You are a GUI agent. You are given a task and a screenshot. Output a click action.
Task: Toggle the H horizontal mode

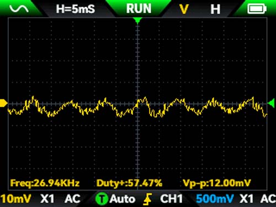click(x=215, y=9)
